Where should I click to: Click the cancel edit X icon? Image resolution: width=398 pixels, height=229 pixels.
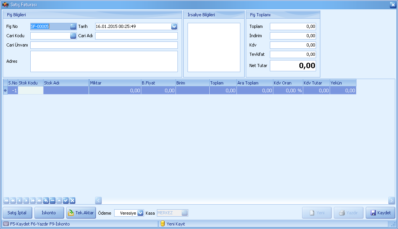[72, 200]
